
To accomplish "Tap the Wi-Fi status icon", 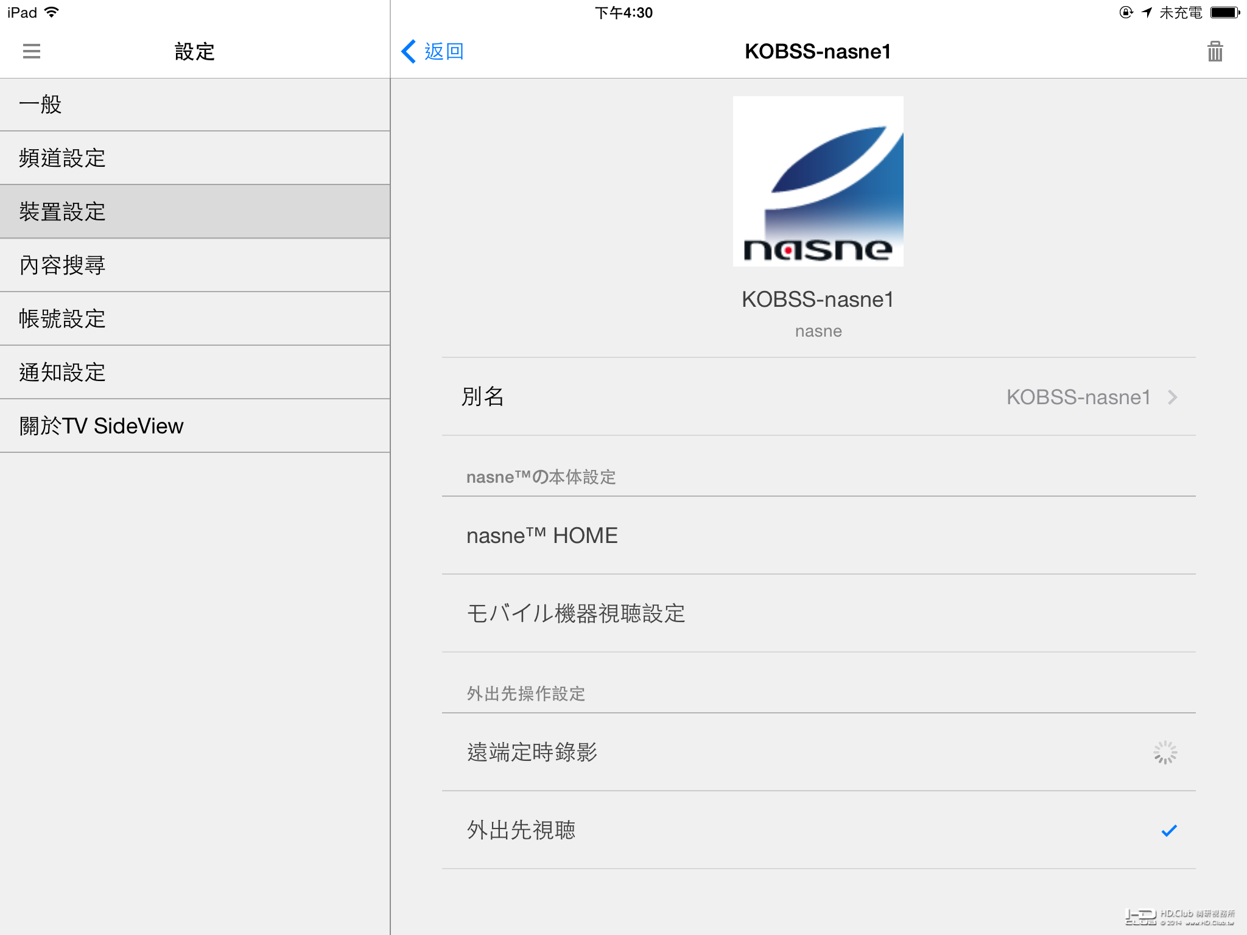I will 52,12.
